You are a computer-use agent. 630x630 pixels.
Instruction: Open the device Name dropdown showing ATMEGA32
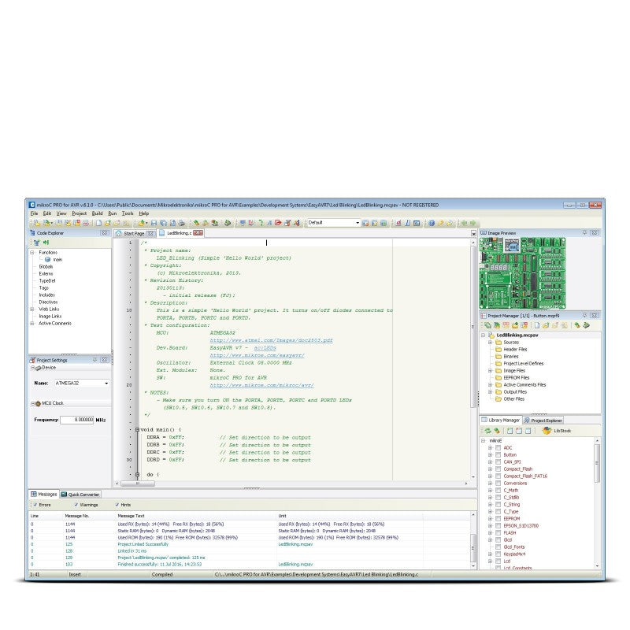(106, 383)
